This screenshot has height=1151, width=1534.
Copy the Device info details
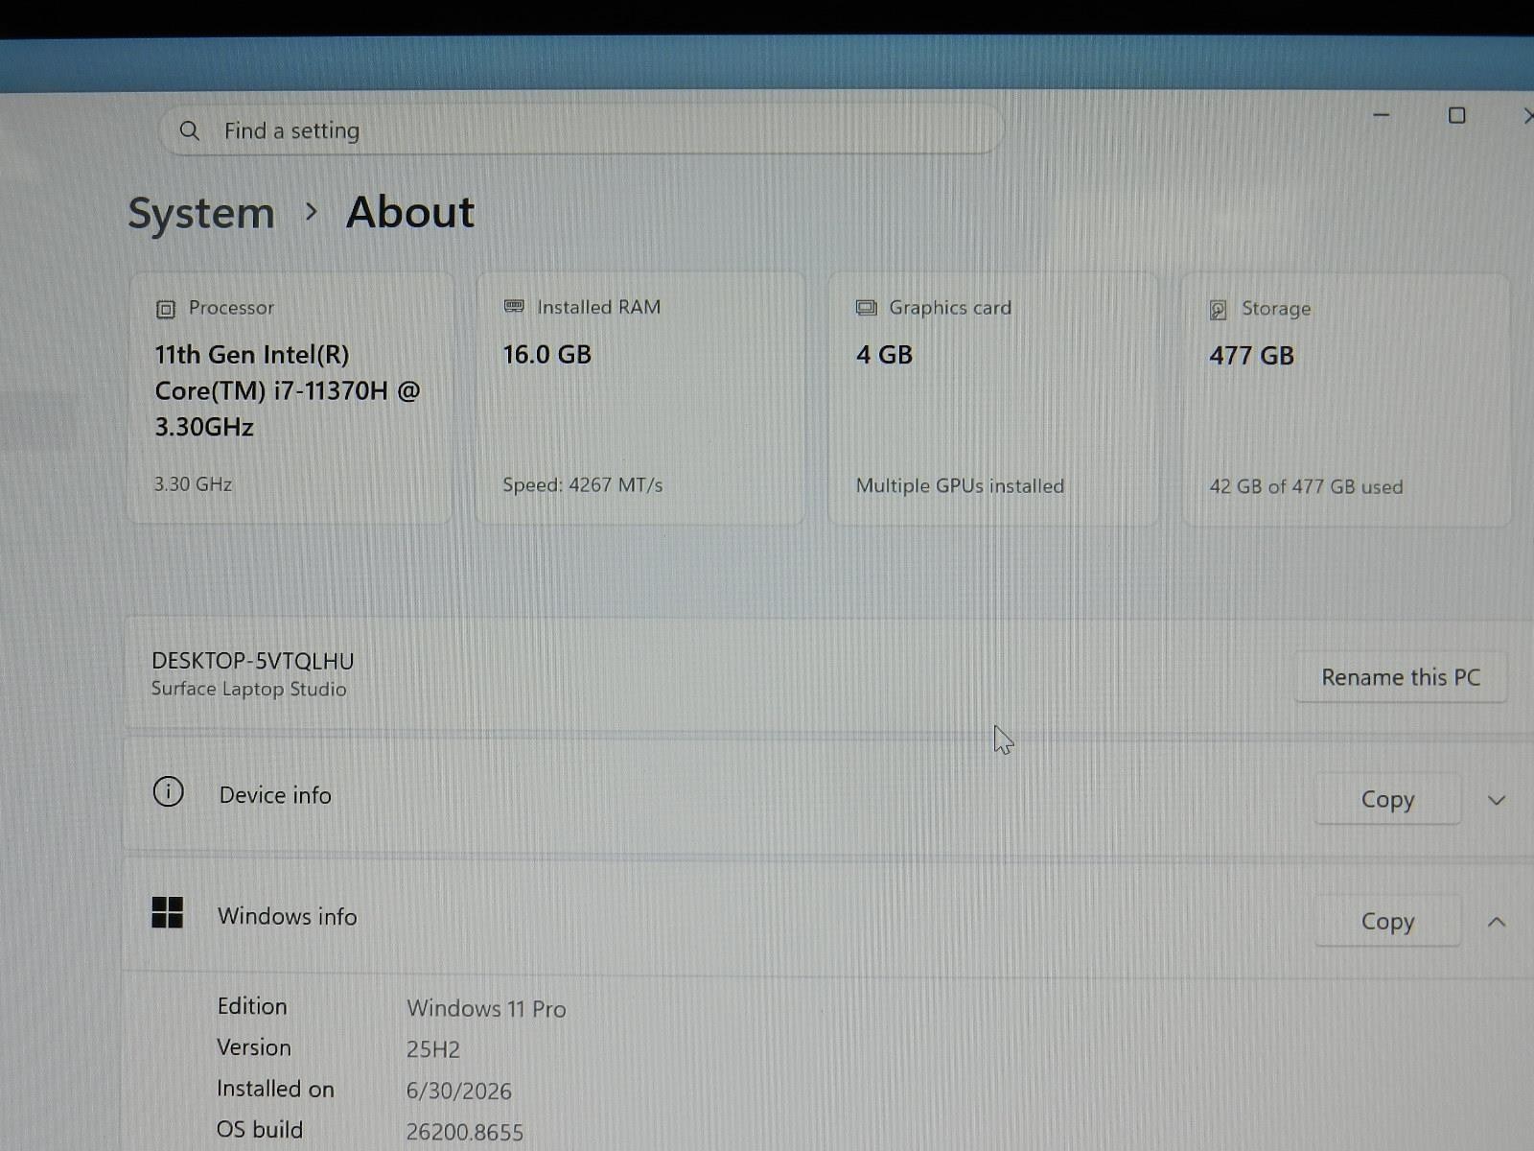point(1387,800)
